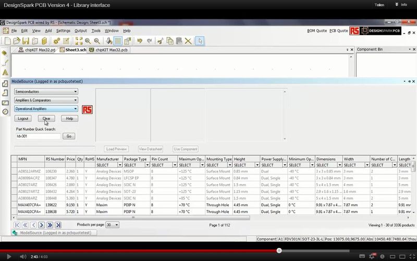Image resolution: width=417 pixels, height=261 pixels.
Task: Play the video
Action: tap(8, 257)
